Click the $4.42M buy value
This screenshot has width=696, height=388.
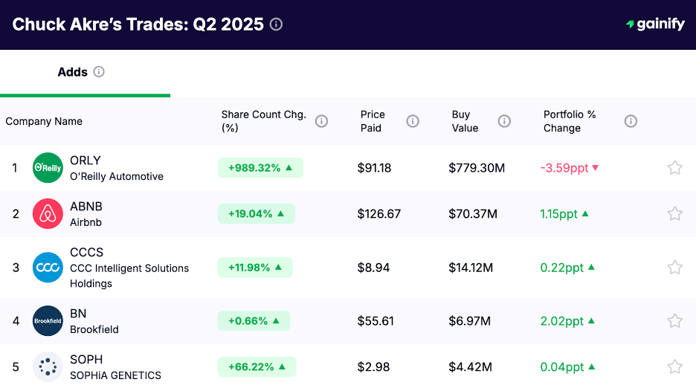[x=470, y=367]
